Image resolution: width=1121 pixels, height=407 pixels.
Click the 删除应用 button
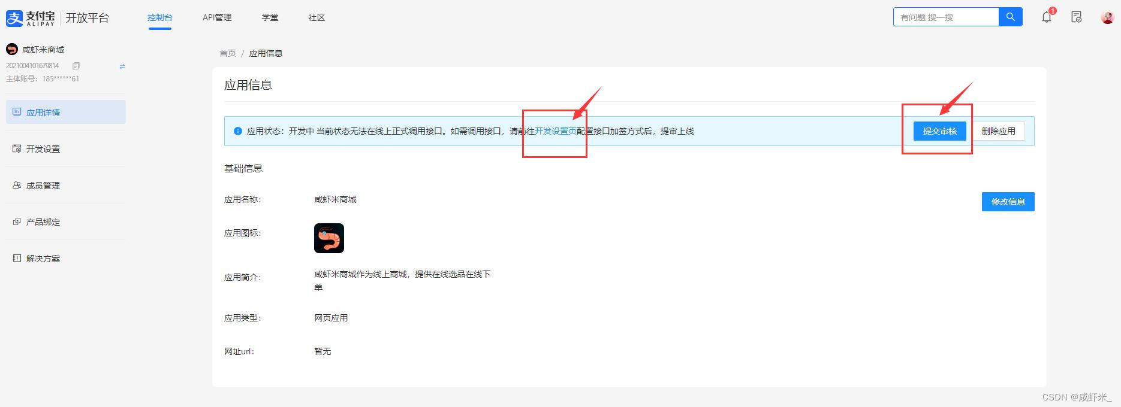(999, 131)
